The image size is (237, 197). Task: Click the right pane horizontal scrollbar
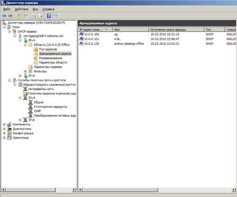(x=157, y=190)
